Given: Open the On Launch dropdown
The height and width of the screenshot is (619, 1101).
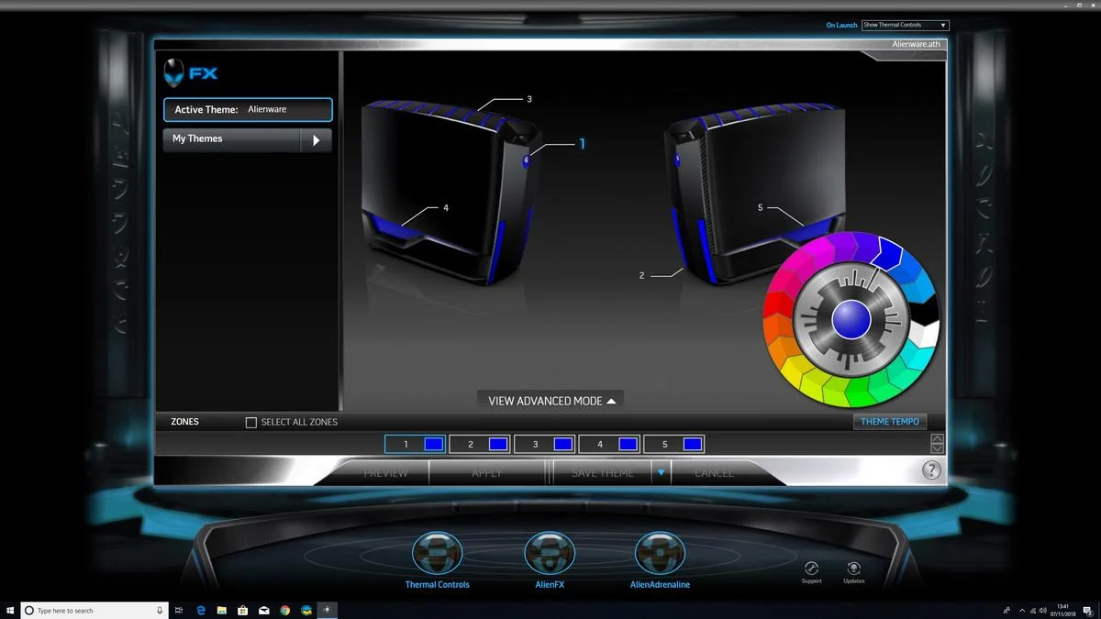Looking at the screenshot, I should 905,25.
